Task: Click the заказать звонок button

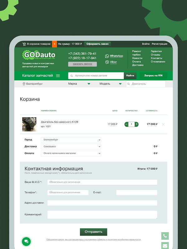Action: pyautogui.click(x=82, y=64)
